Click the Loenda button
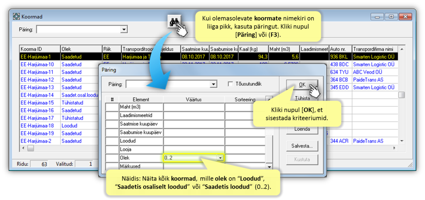 [x=302, y=129]
